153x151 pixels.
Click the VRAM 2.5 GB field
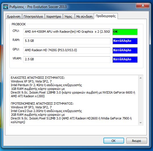click(x=67, y=59)
